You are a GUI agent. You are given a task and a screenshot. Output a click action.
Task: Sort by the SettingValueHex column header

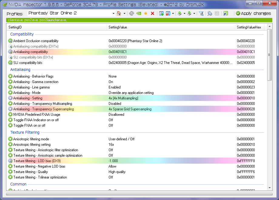pyautogui.click(x=249, y=27)
